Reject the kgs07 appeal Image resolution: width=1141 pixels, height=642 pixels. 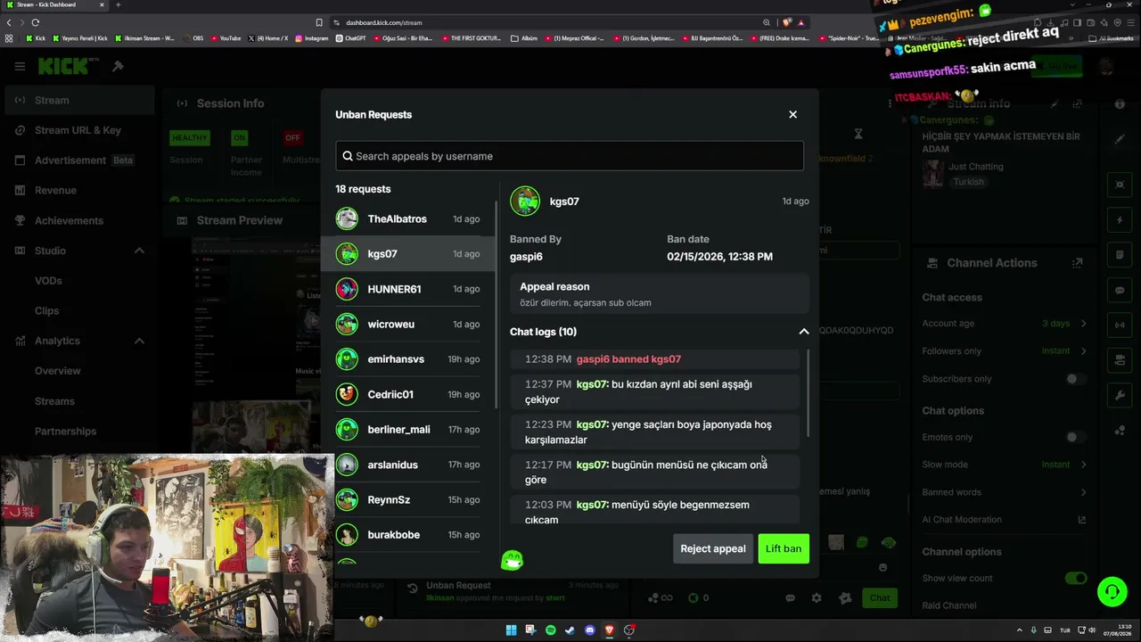712,548
